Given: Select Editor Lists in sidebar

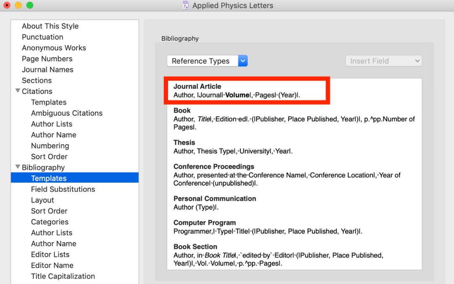Looking at the screenshot, I should point(50,254).
